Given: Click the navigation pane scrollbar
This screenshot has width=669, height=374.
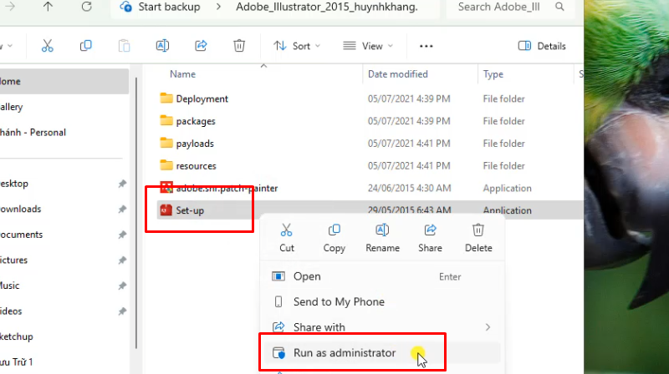Looking at the screenshot, I should point(136,213).
